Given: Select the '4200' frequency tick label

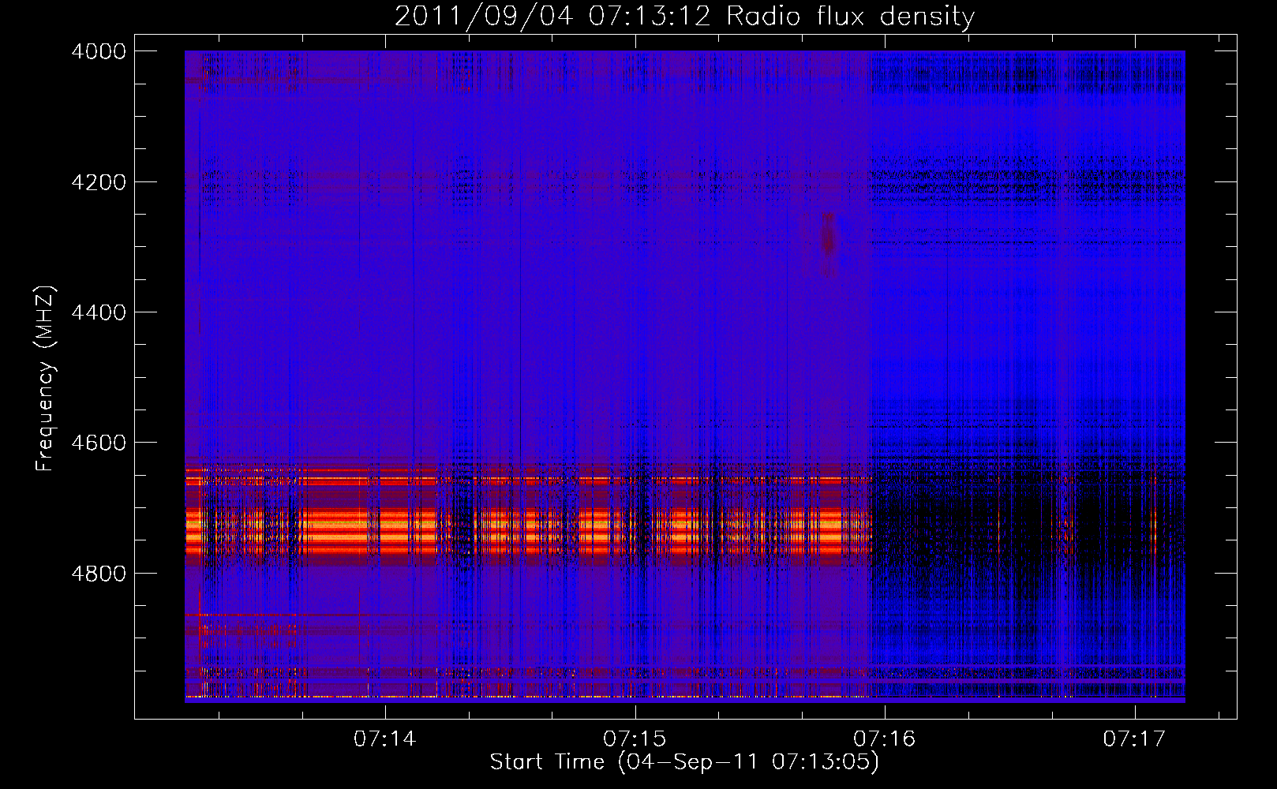Looking at the screenshot, I should point(99,182).
